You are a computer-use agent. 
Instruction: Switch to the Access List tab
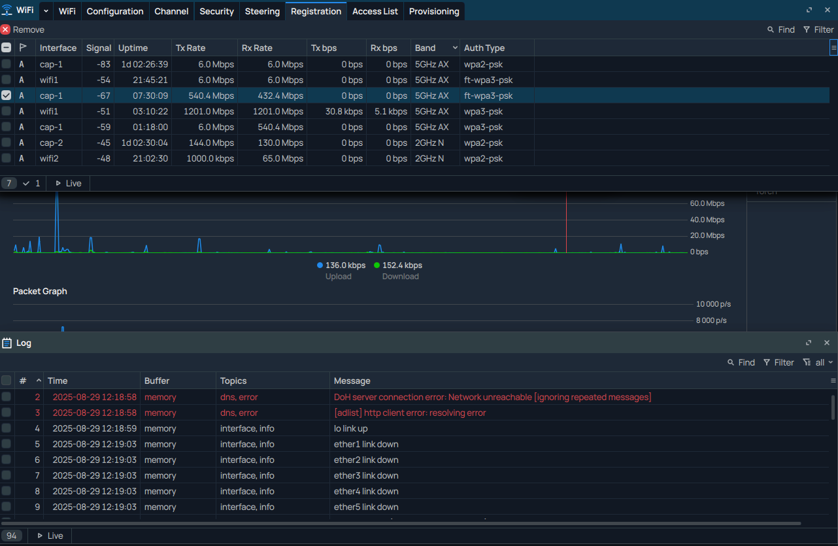375,11
